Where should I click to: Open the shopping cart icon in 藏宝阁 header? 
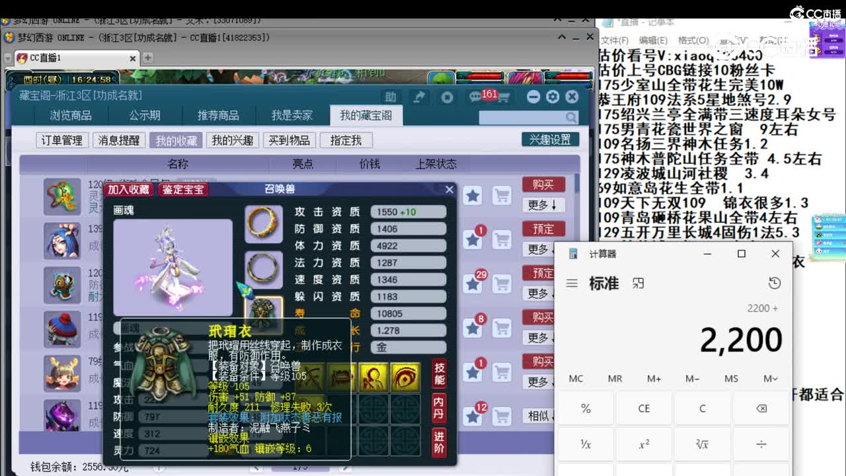504,98
